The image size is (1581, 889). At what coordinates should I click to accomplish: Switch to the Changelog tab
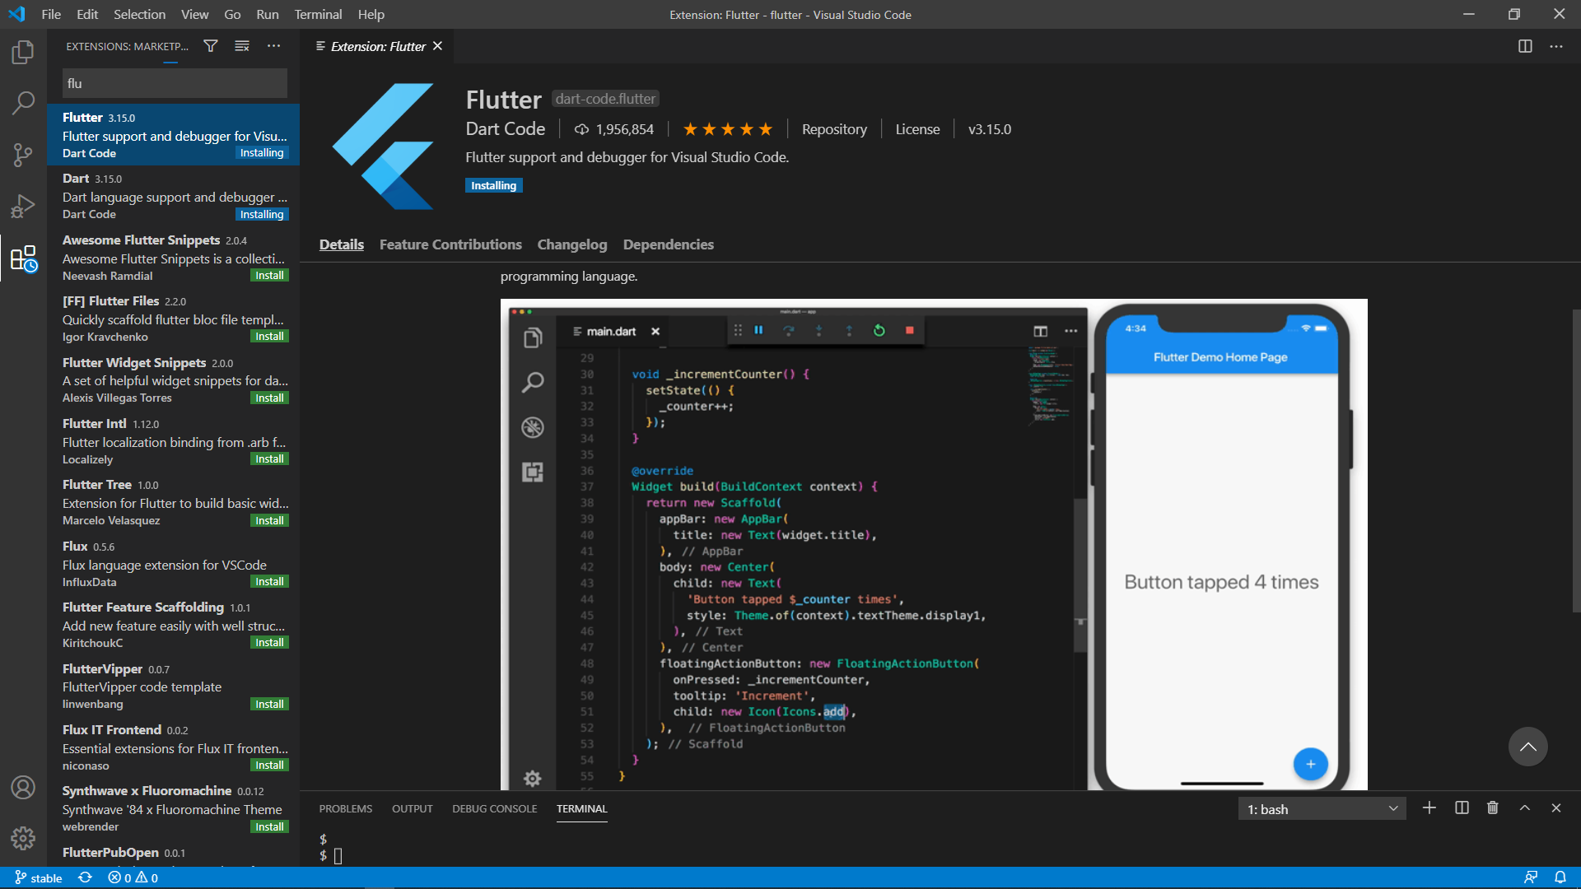point(571,244)
